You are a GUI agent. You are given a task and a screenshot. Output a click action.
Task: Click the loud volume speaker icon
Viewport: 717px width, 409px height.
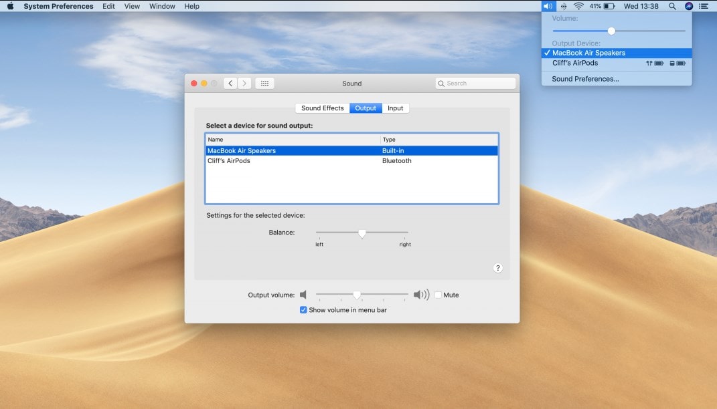pyautogui.click(x=421, y=295)
